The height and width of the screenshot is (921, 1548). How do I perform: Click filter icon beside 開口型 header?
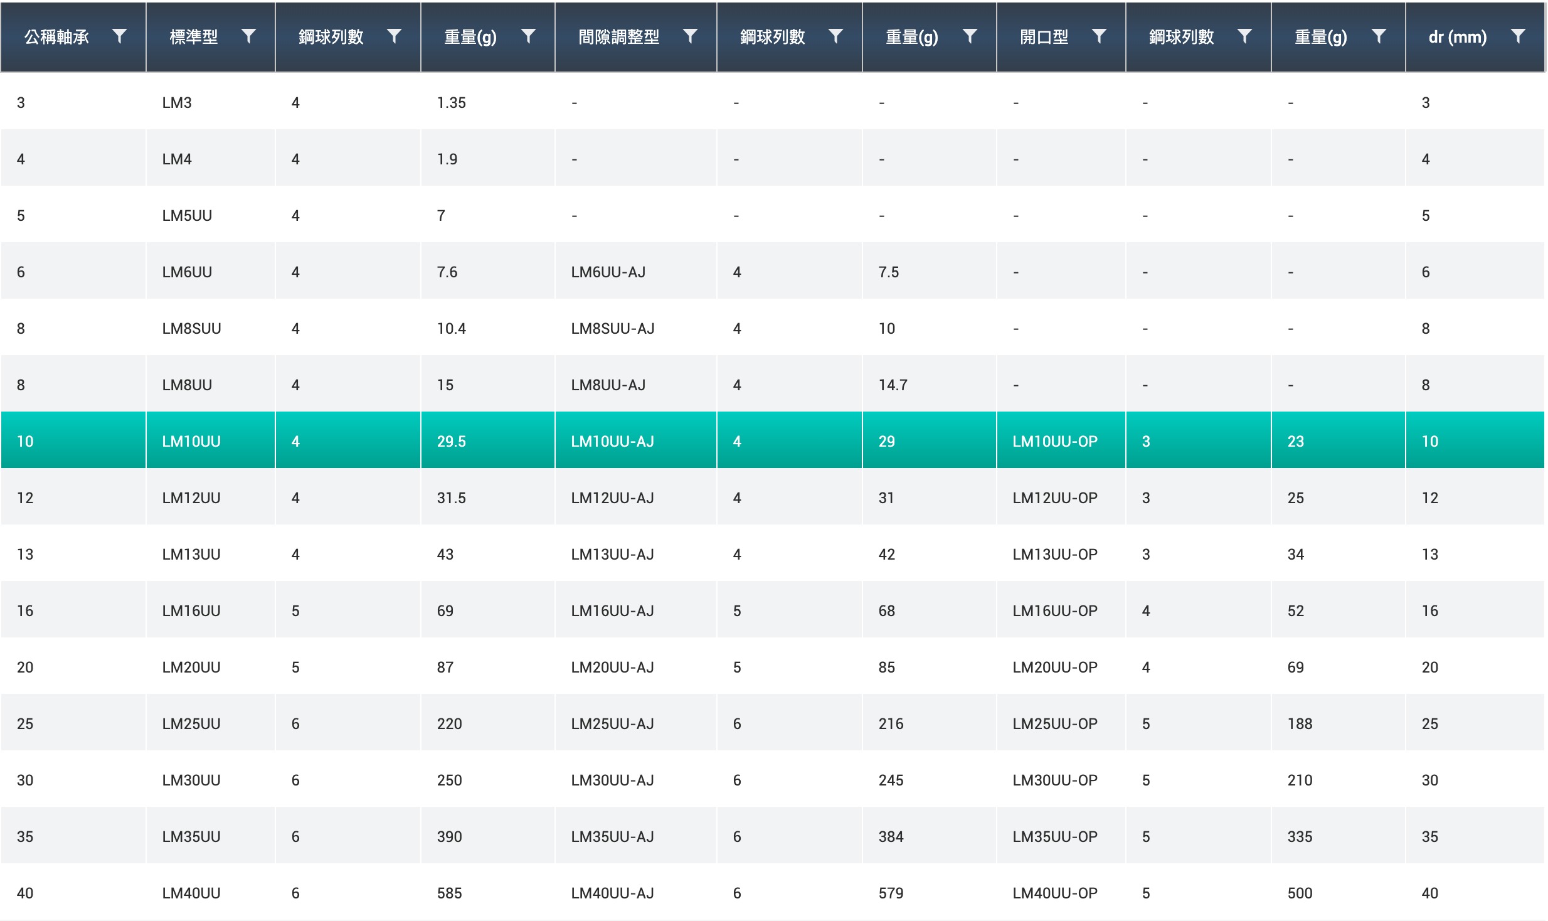pos(1098,36)
